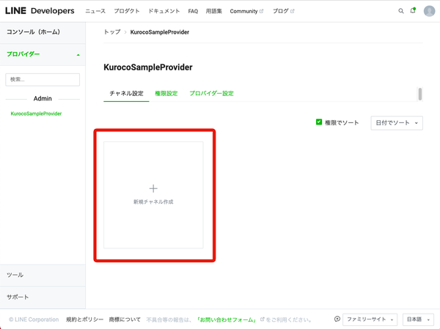
Task: Click the Admin label in sidebar
Action: [x=43, y=98]
